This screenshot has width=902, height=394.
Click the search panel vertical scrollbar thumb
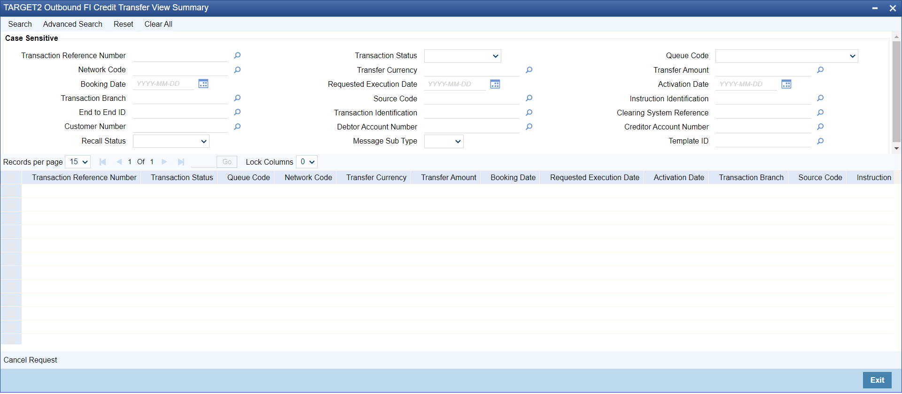(896, 91)
